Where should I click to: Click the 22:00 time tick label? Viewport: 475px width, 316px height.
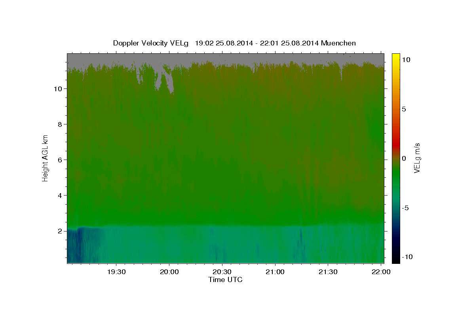pos(381,272)
